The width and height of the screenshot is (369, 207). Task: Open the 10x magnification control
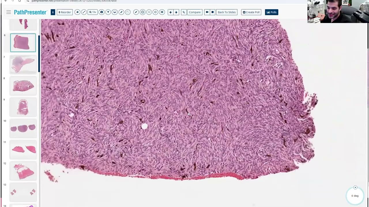click(93, 12)
